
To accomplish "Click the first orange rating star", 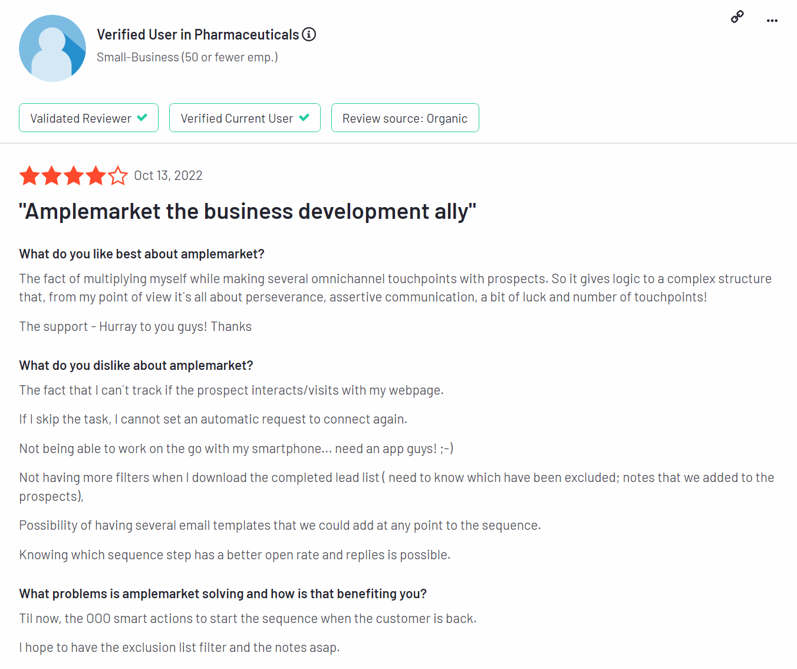I will pos(29,176).
